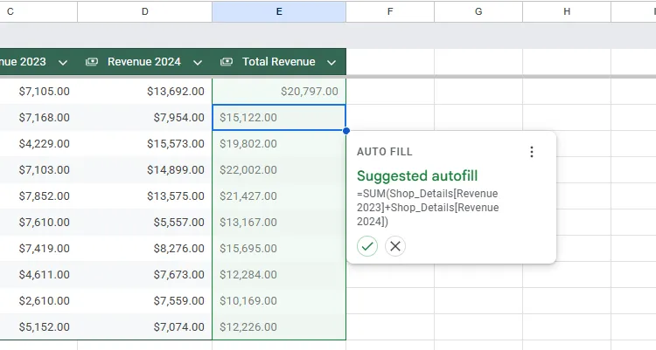Image resolution: width=656 pixels, height=350 pixels.
Task: Select column G header
Action: point(478,11)
